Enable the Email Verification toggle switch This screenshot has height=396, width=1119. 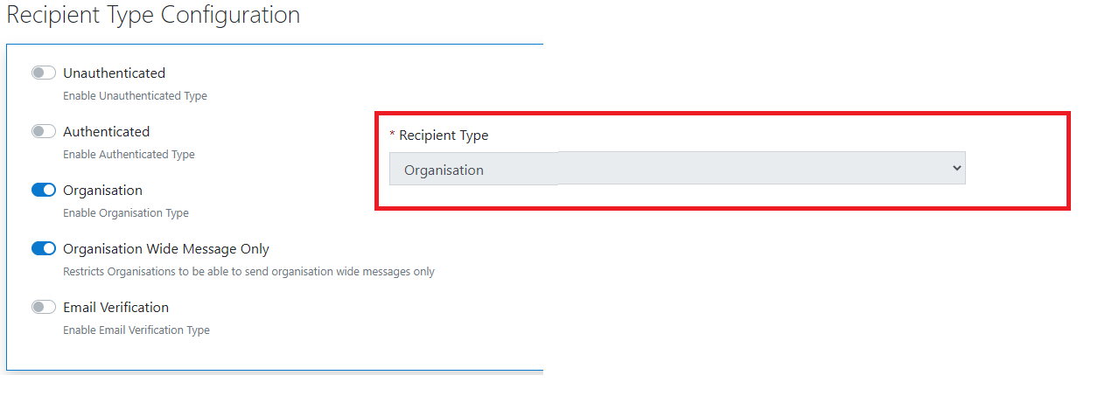click(44, 307)
